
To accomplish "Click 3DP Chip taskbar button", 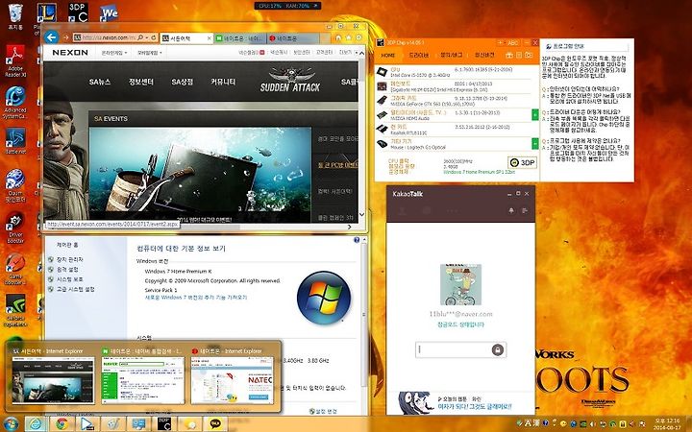I will (x=163, y=424).
